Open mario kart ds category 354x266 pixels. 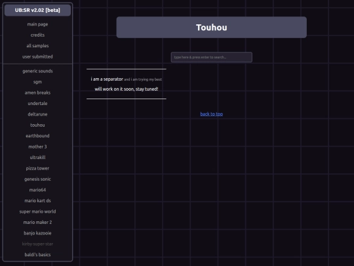[37, 200]
